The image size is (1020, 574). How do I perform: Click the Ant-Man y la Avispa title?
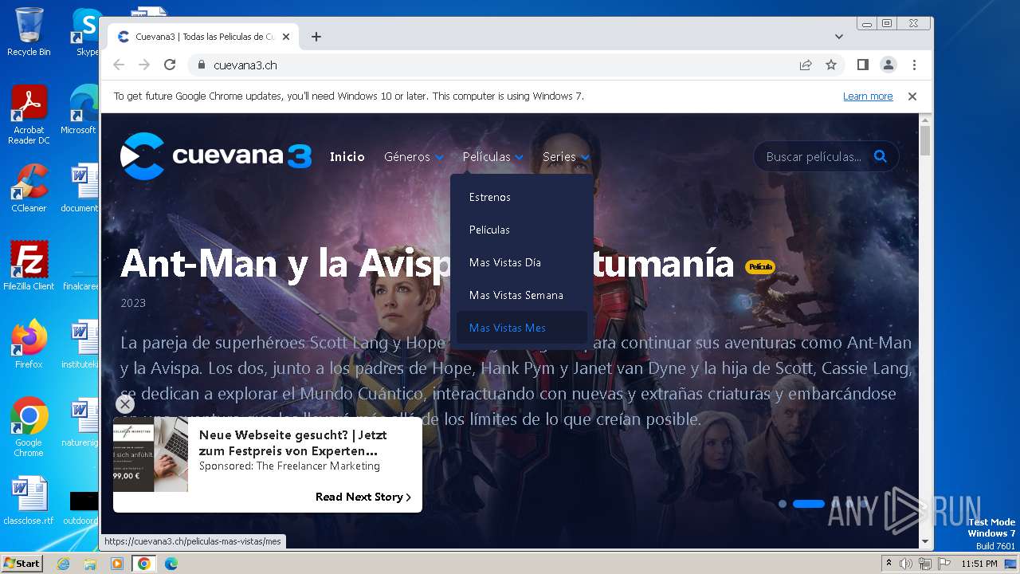point(426,263)
